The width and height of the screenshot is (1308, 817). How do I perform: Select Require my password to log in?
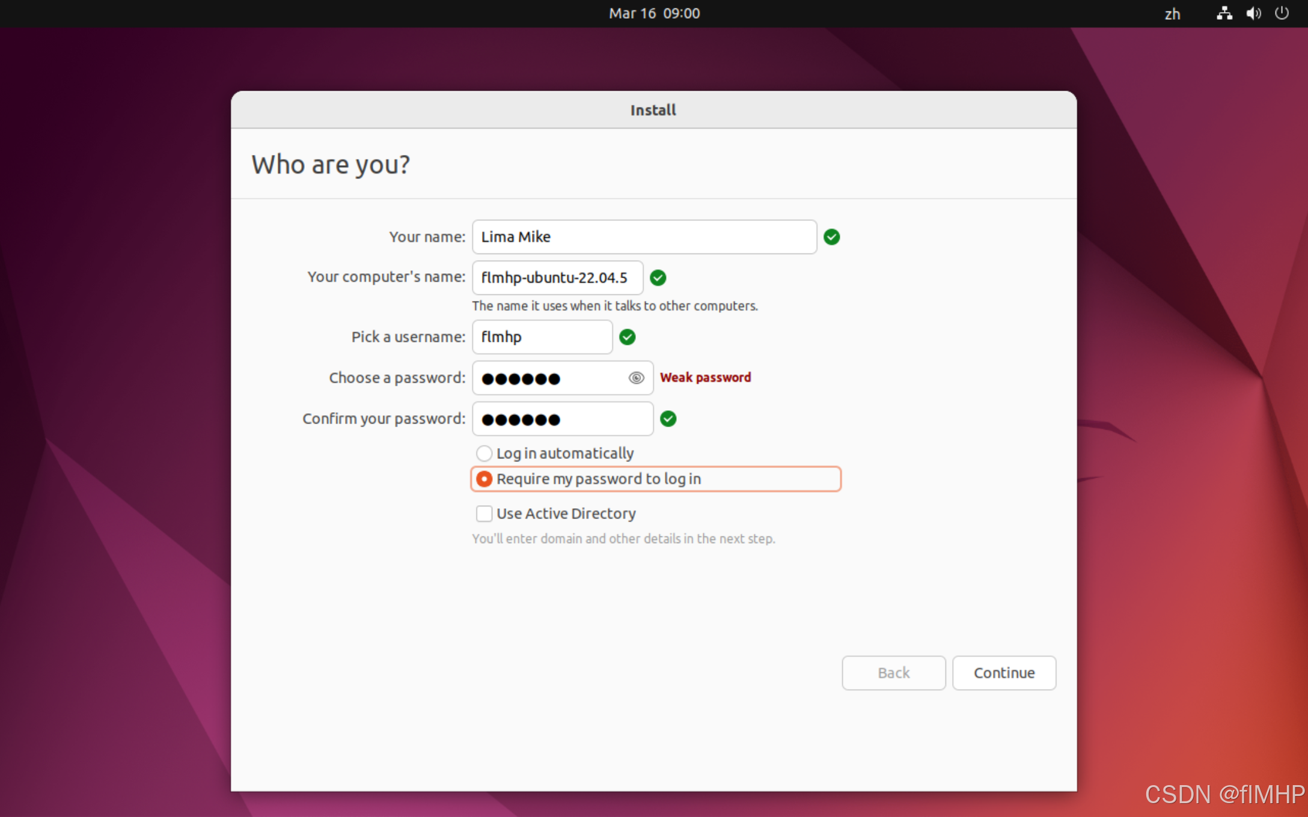(484, 479)
